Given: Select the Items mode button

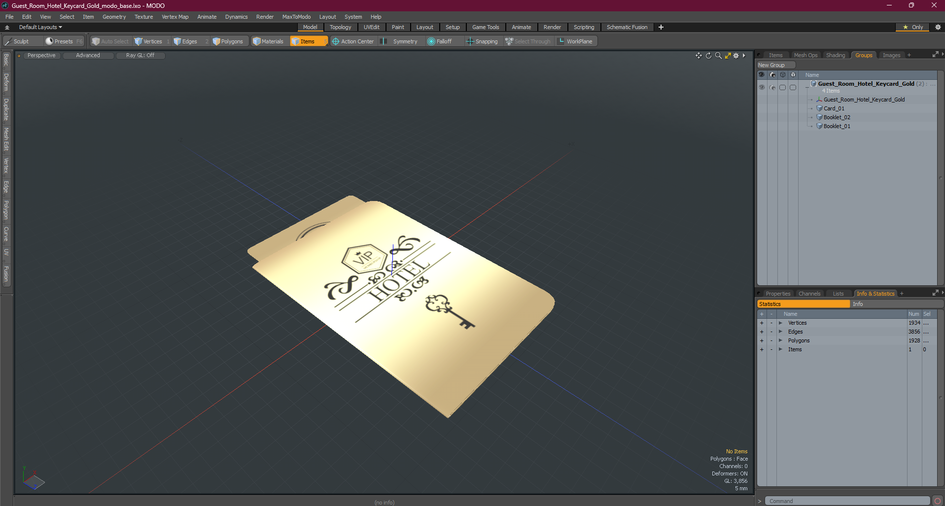Looking at the screenshot, I should 308,41.
